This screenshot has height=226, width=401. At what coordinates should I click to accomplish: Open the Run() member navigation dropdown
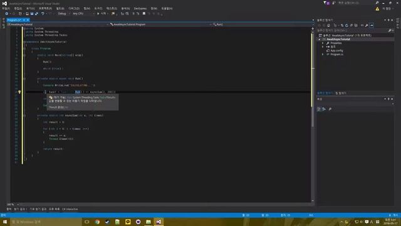(x=262, y=24)
